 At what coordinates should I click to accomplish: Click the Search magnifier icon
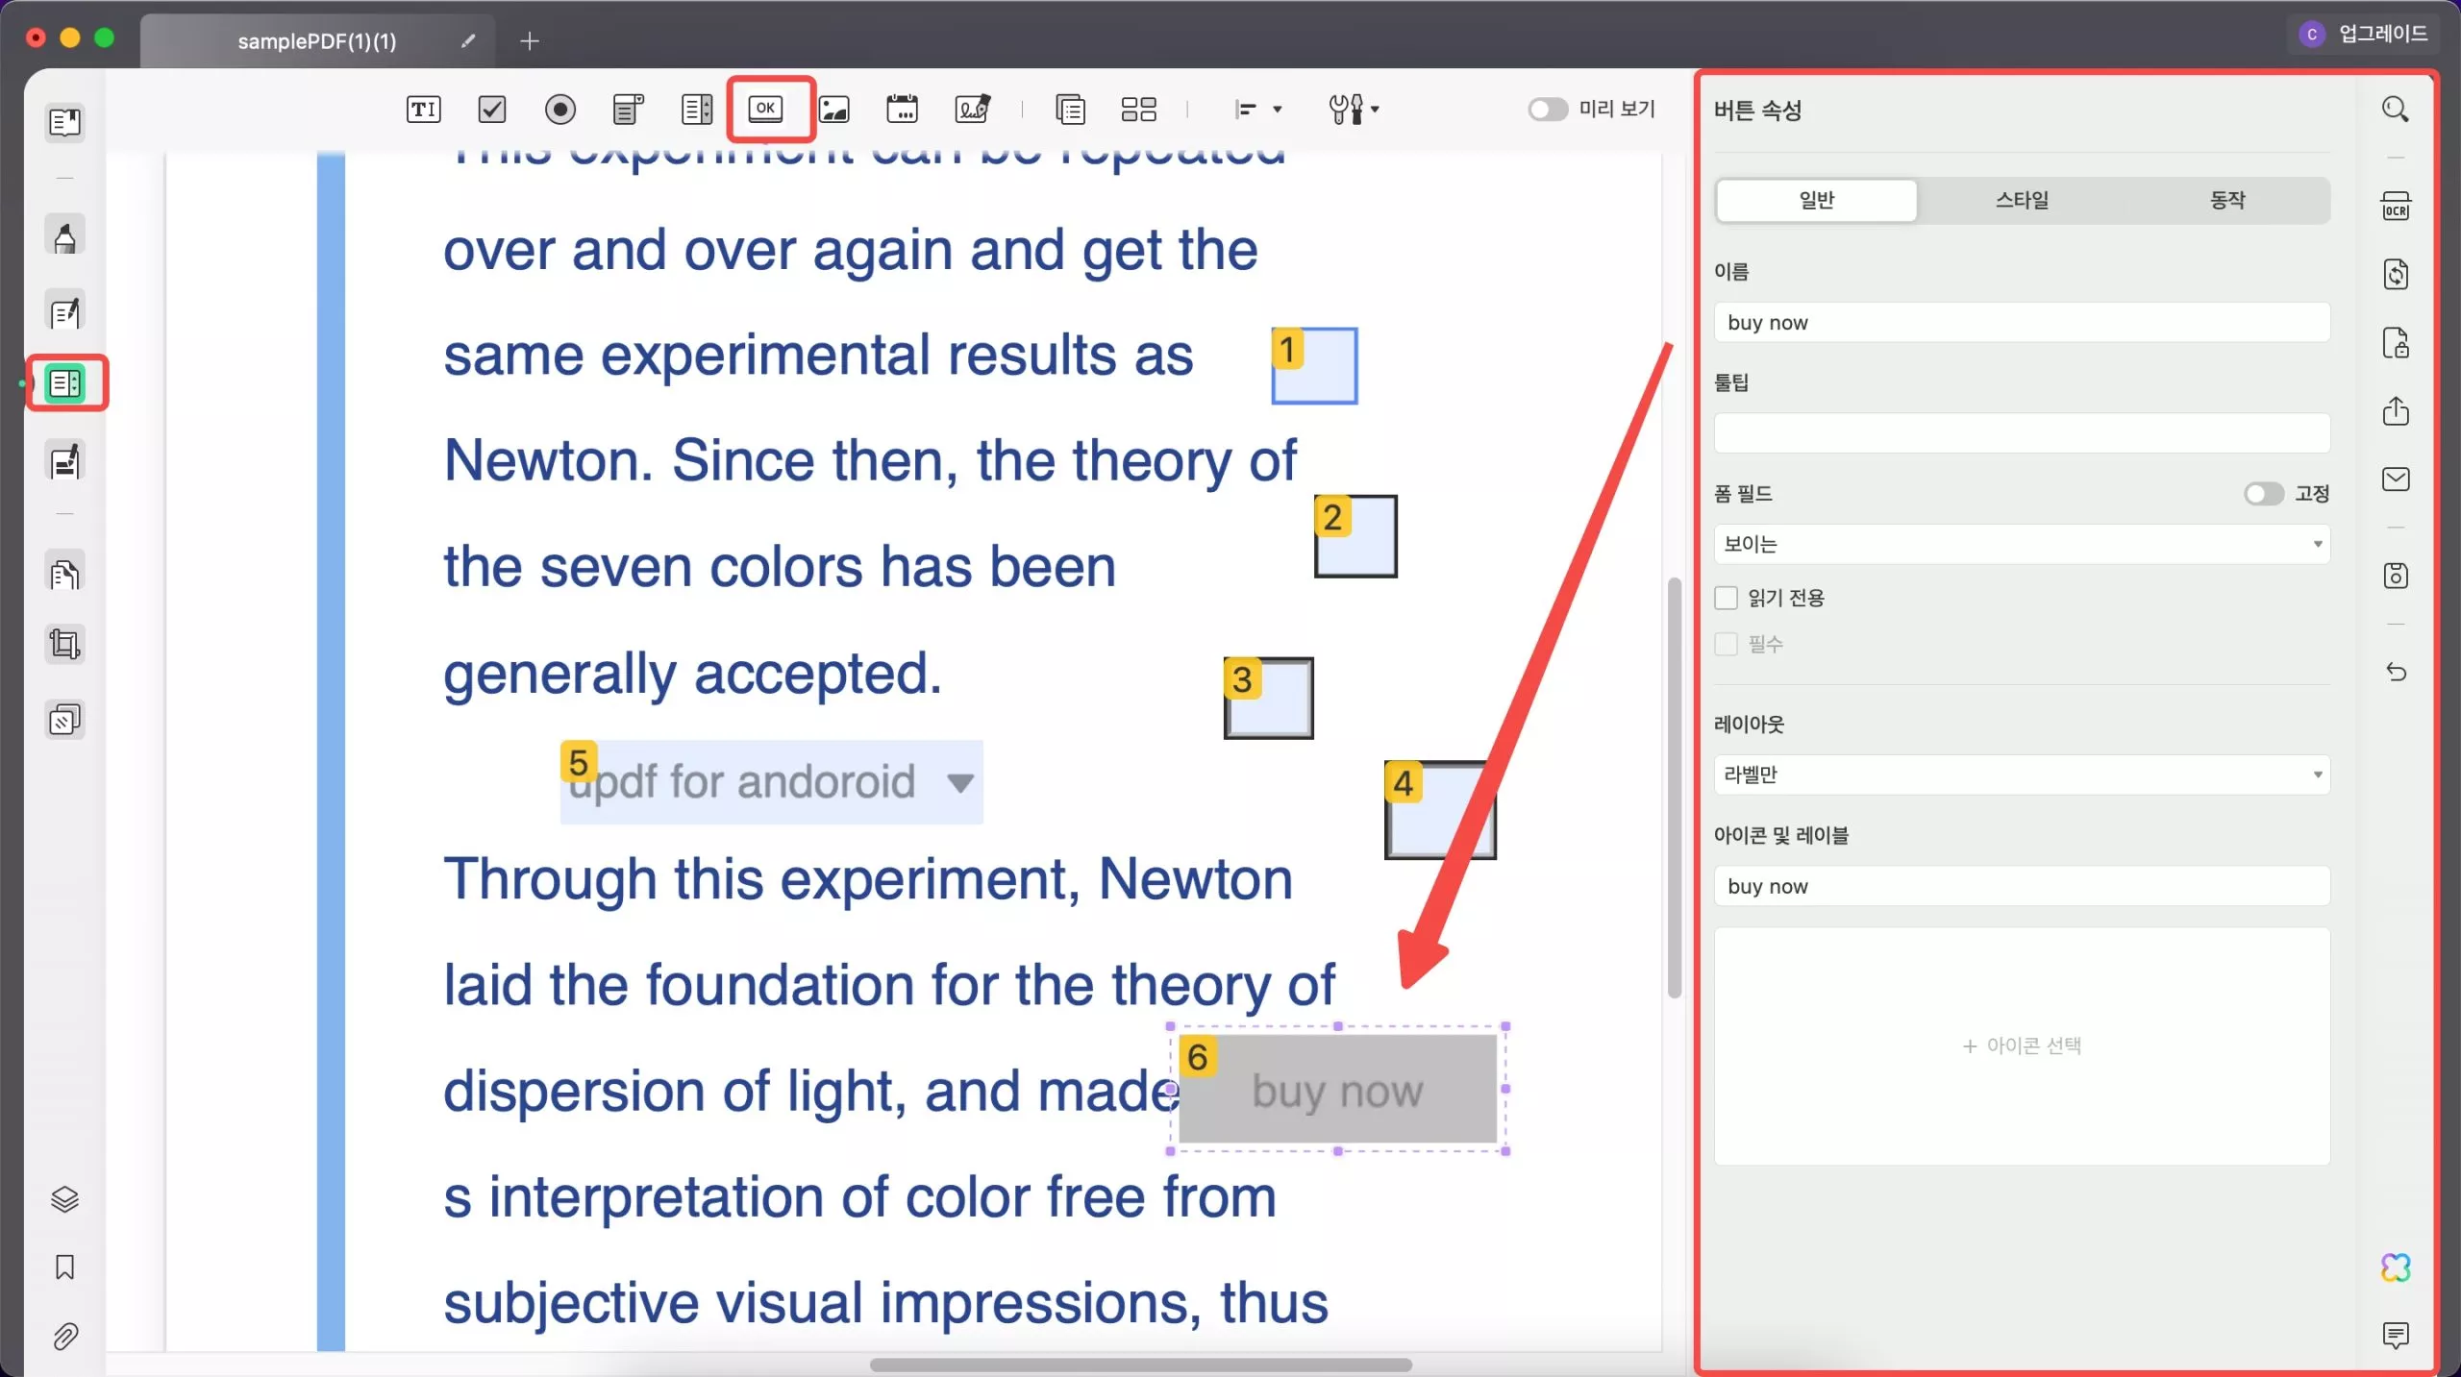tap(2395, 109)
